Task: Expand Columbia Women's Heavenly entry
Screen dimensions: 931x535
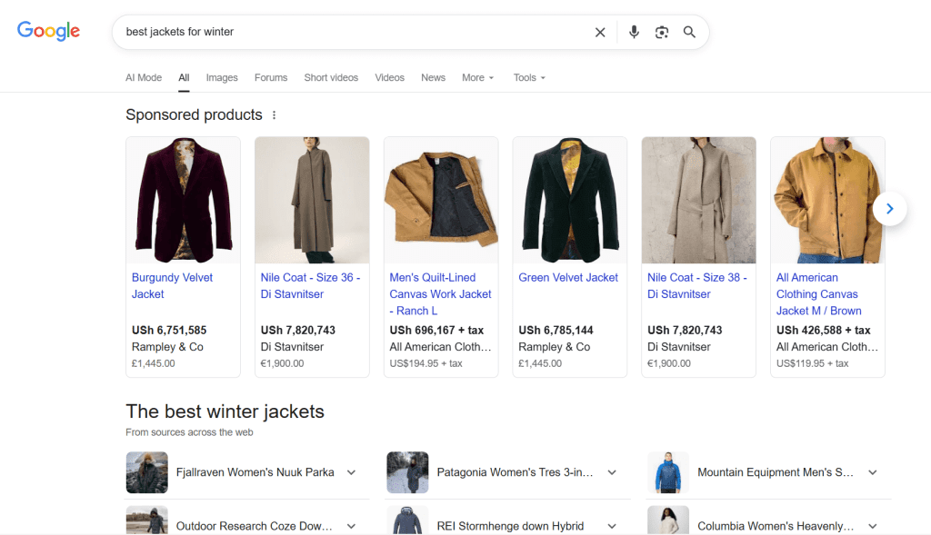Action: 873,526
